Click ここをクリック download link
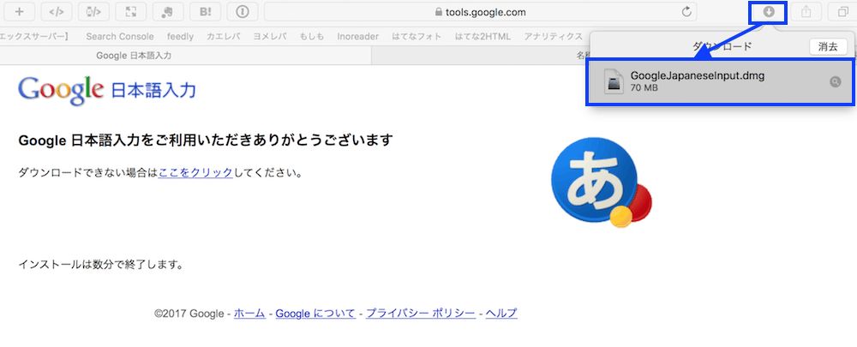 195,173
